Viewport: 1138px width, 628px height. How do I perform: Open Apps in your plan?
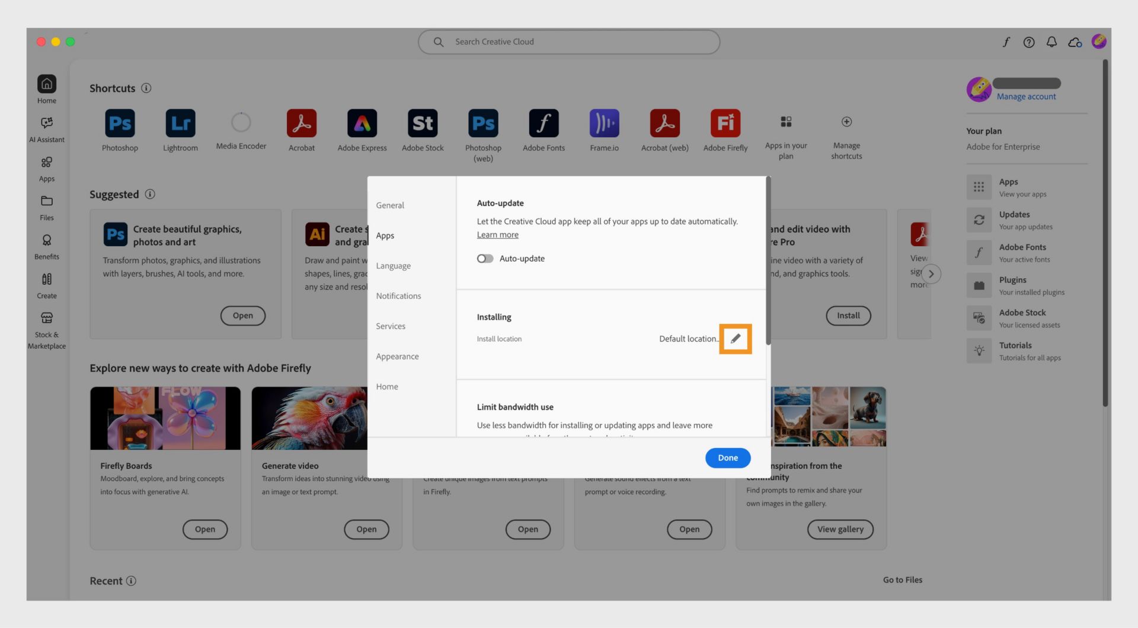[x=786, y=122]
